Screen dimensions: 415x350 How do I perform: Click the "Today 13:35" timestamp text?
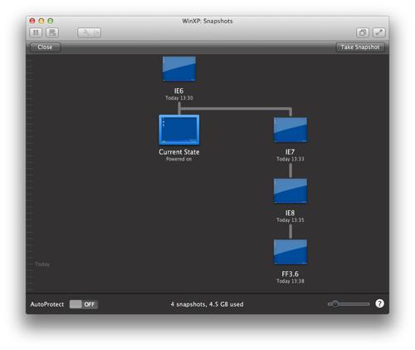[290, 220]
